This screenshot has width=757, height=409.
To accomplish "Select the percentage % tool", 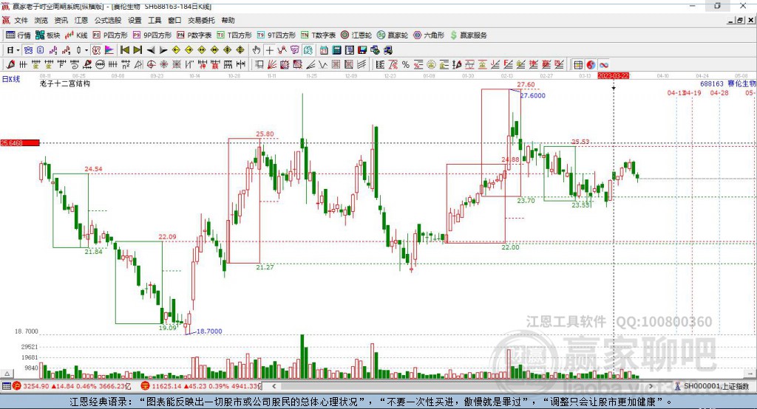I will 406,65.
